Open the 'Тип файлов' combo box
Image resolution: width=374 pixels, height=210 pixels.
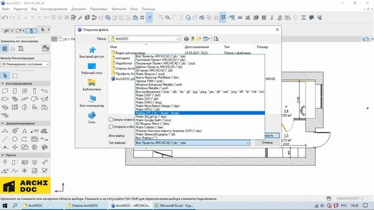click(192, 143)
